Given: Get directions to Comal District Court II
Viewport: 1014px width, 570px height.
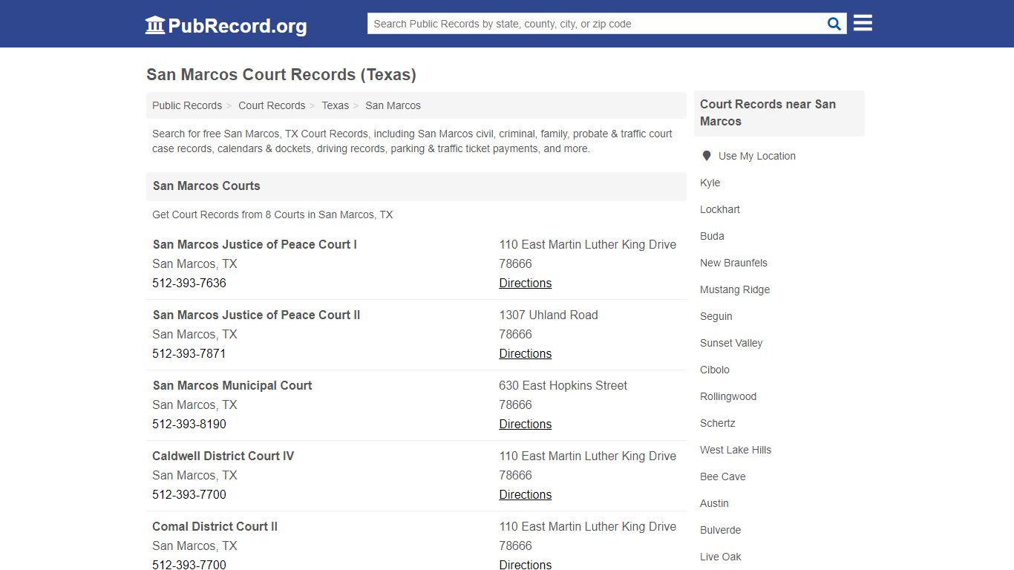Looking at the screenshot, I should pos(525,565).
